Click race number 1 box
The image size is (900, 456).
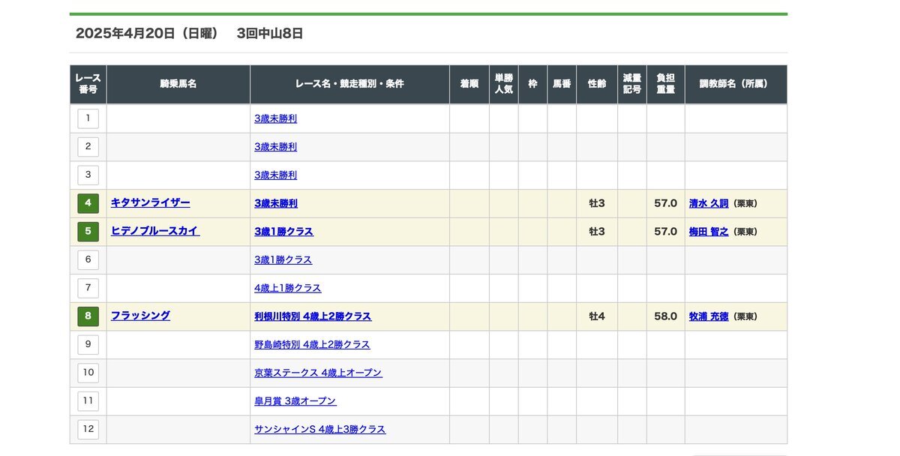tap(88, 118)
